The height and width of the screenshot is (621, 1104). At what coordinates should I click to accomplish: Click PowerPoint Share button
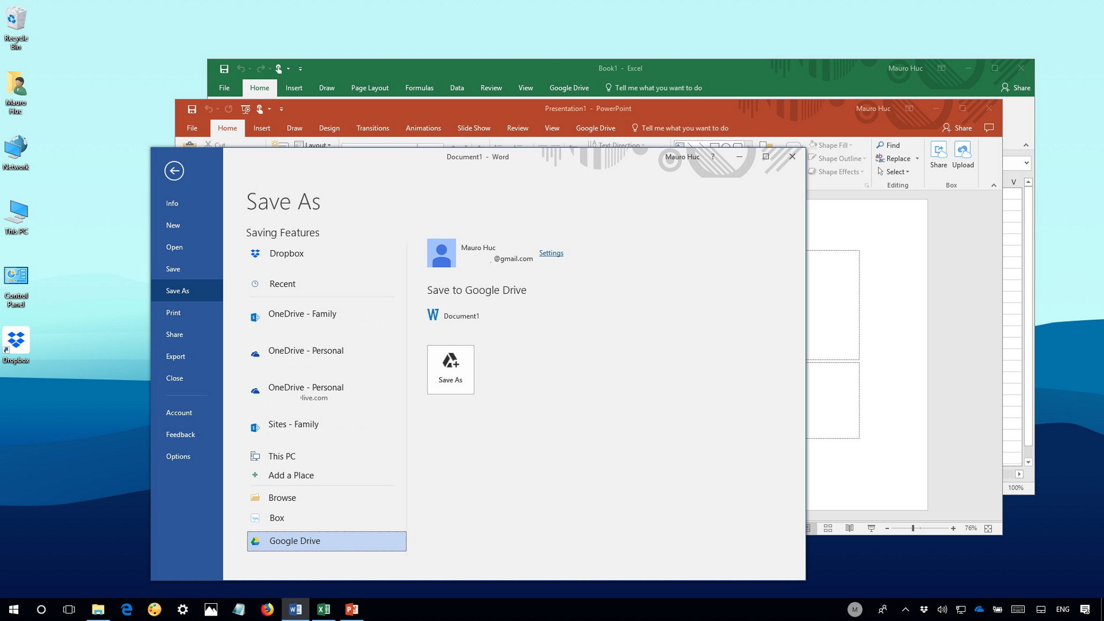pyautogui.click(x=957, y=128)
